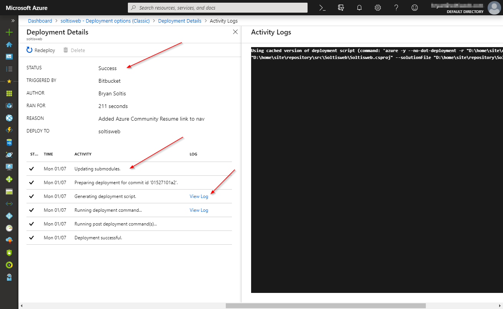This screenshot has height=309, width=503.
Task: Open All resources grid icon in sidebar
Action: pos(9,93)
